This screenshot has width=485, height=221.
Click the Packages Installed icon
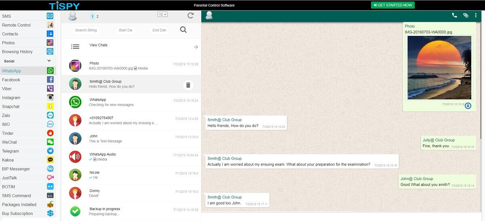click(50, 204)
